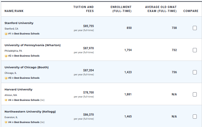Enable compare for Harvard University
The image size is (202, 127).
tap(195, 94)
